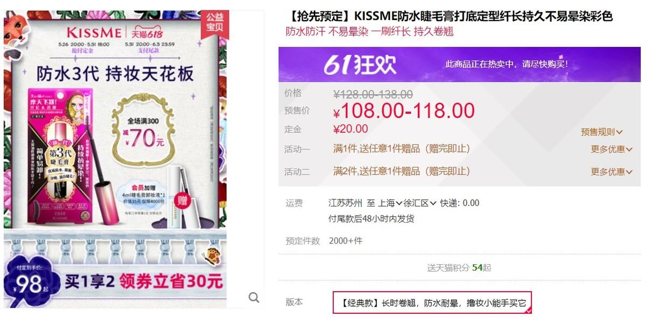Click the magnifier icon on product image

coord(254,297)
